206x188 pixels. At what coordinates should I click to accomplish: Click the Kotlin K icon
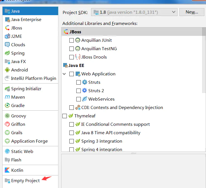[7, 170]
